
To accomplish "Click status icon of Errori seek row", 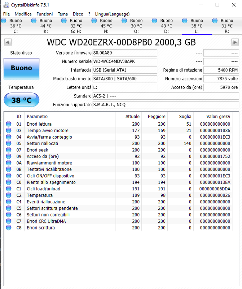I will click(8, 150).
